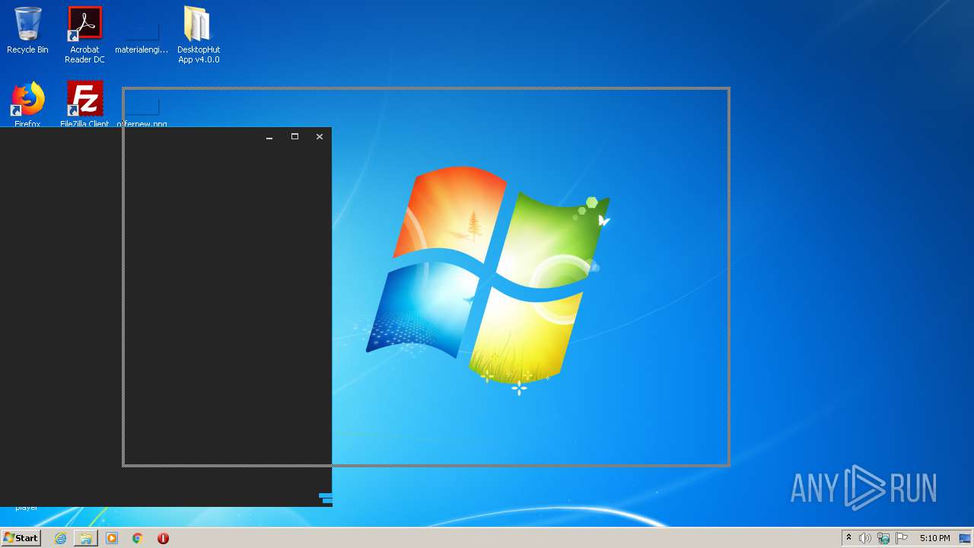Launch Windows Media Player from the taskbar
The width and height of the screenshot is (974, 548).
click(112, 538)
